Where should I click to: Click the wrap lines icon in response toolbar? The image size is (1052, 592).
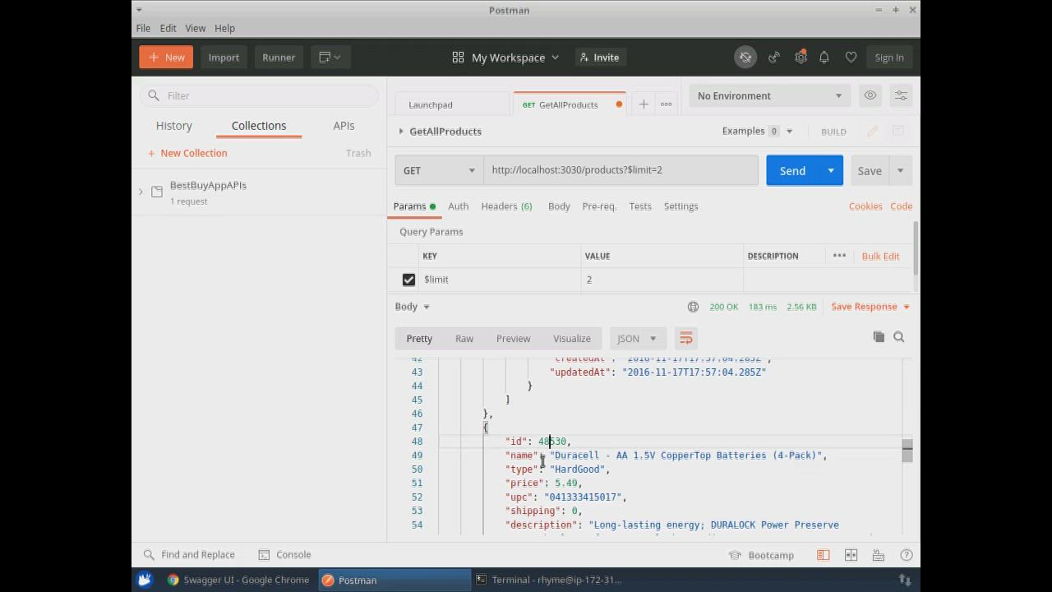point(685,339)
